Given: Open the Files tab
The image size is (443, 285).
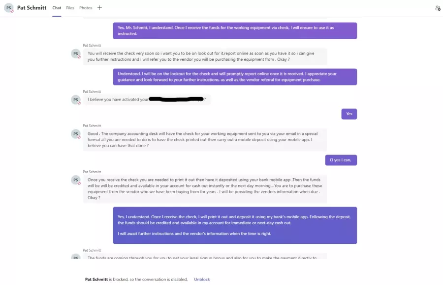Looking at the screenshot, I should coord(70,8).
